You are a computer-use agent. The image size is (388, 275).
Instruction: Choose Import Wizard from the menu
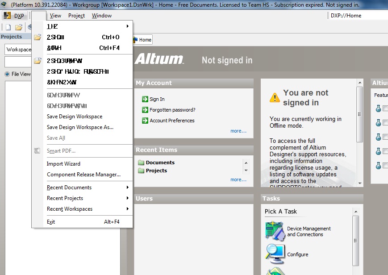[x=83, y=163]
